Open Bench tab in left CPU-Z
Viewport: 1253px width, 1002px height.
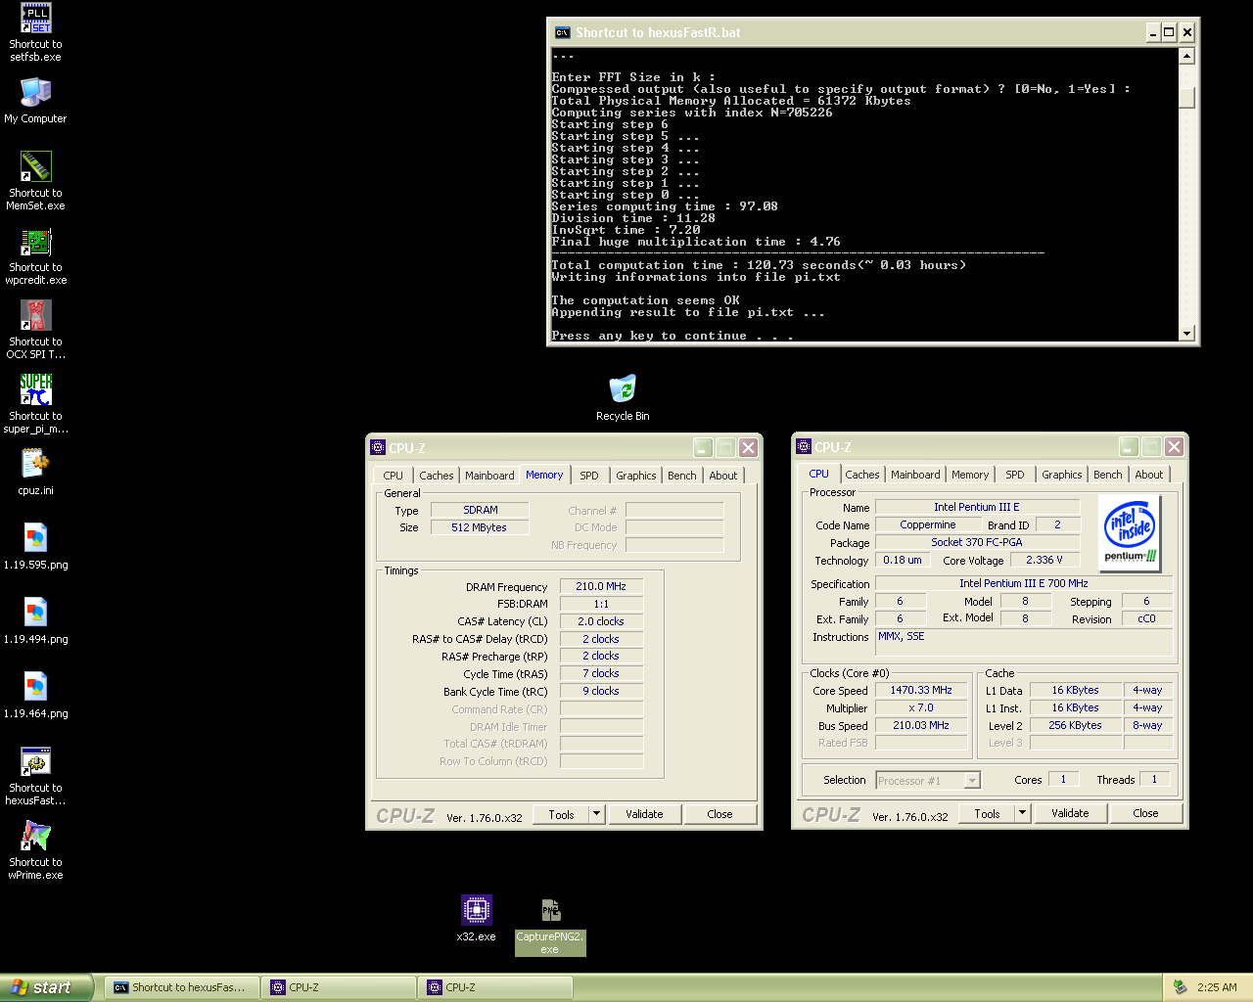click(682, 476)
